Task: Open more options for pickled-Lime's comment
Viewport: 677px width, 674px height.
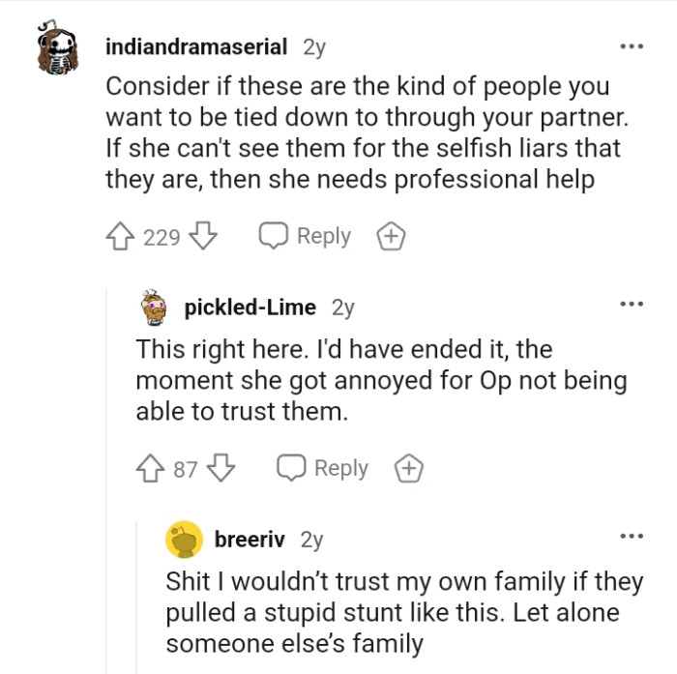Action: click(x=632, y=304)
